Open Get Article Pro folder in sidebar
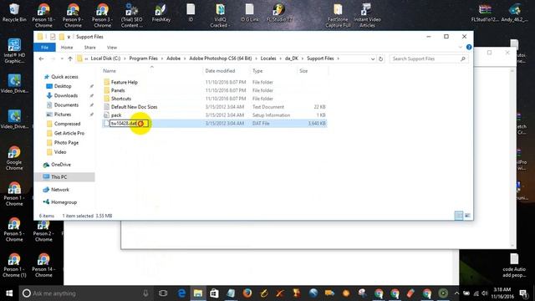 [69, 133]
